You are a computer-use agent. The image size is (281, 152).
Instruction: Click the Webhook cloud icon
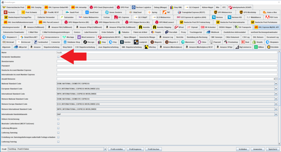[x=208, y=32]
